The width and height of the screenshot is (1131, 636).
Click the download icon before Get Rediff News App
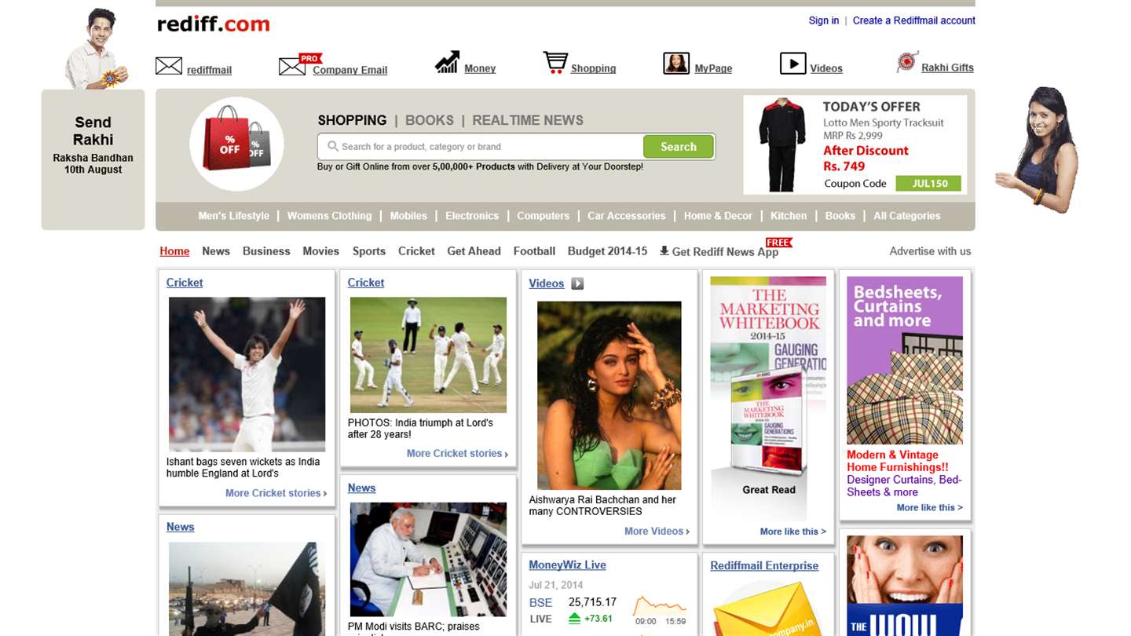pos(664,251)
